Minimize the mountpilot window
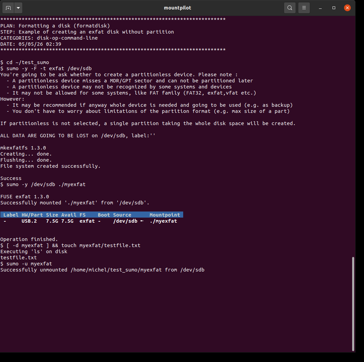364x362 pixels. (320, 8)
